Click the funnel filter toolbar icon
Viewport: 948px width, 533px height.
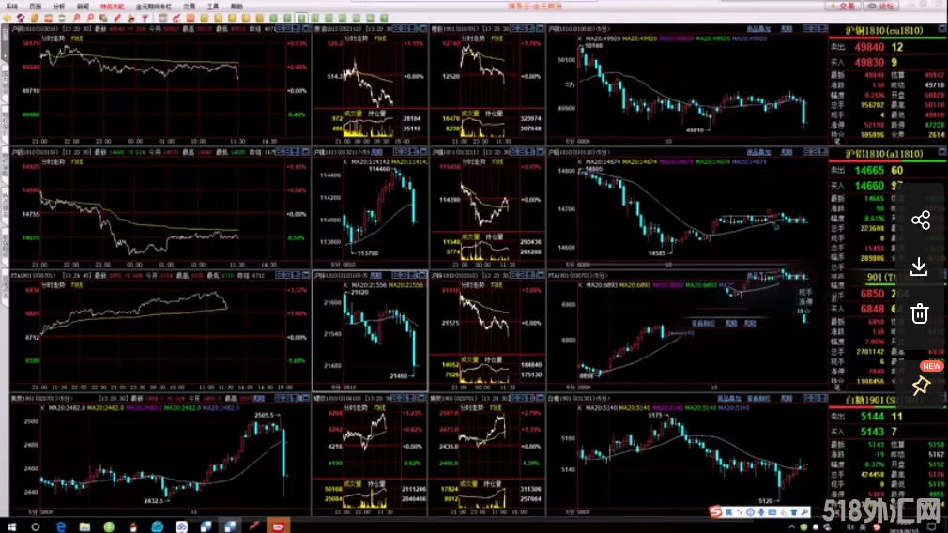tap(145, 18)
